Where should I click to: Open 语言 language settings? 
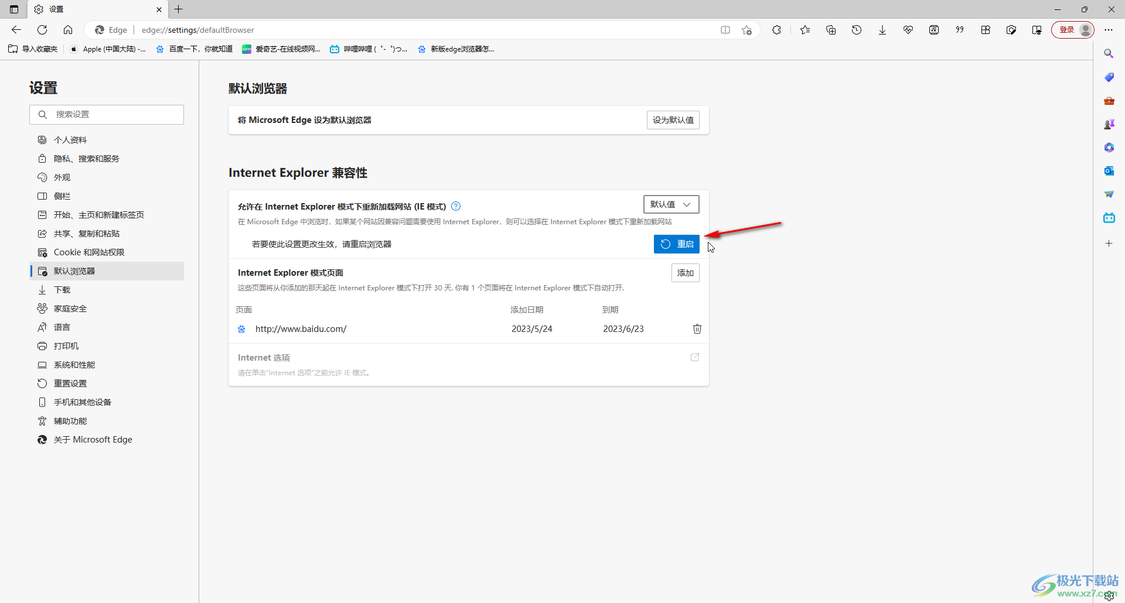pyautogui.click(x=107, y=327)
